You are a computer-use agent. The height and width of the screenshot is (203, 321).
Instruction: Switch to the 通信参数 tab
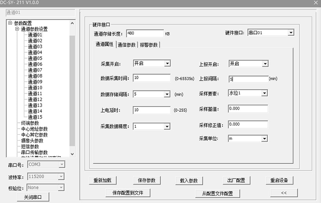(x=127, y=44)
